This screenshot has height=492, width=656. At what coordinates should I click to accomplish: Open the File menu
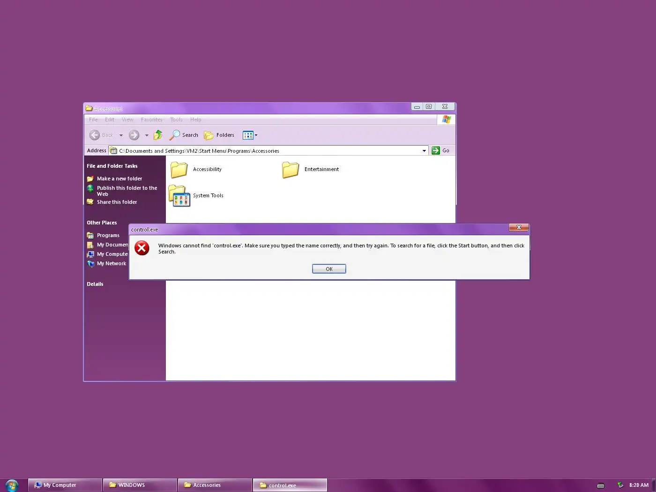pyautogui.click(x=93, y=119)
